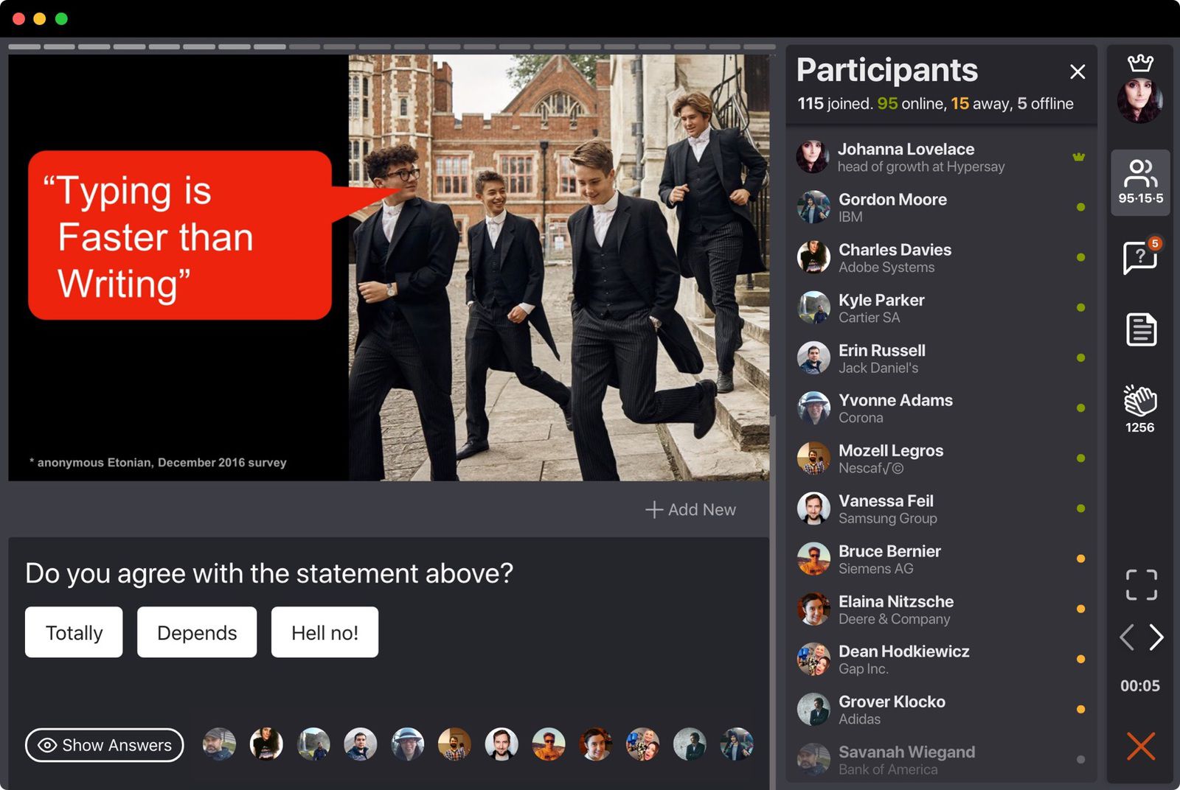End session with the orange X icon
Viewport: 1180px width, 790px height.
tap(1140, 747)
